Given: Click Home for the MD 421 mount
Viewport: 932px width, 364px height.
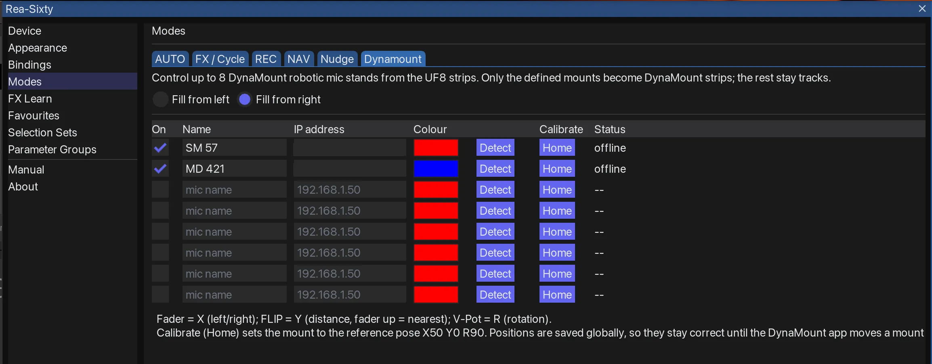Looking at the screenshot, I should 557,169.
